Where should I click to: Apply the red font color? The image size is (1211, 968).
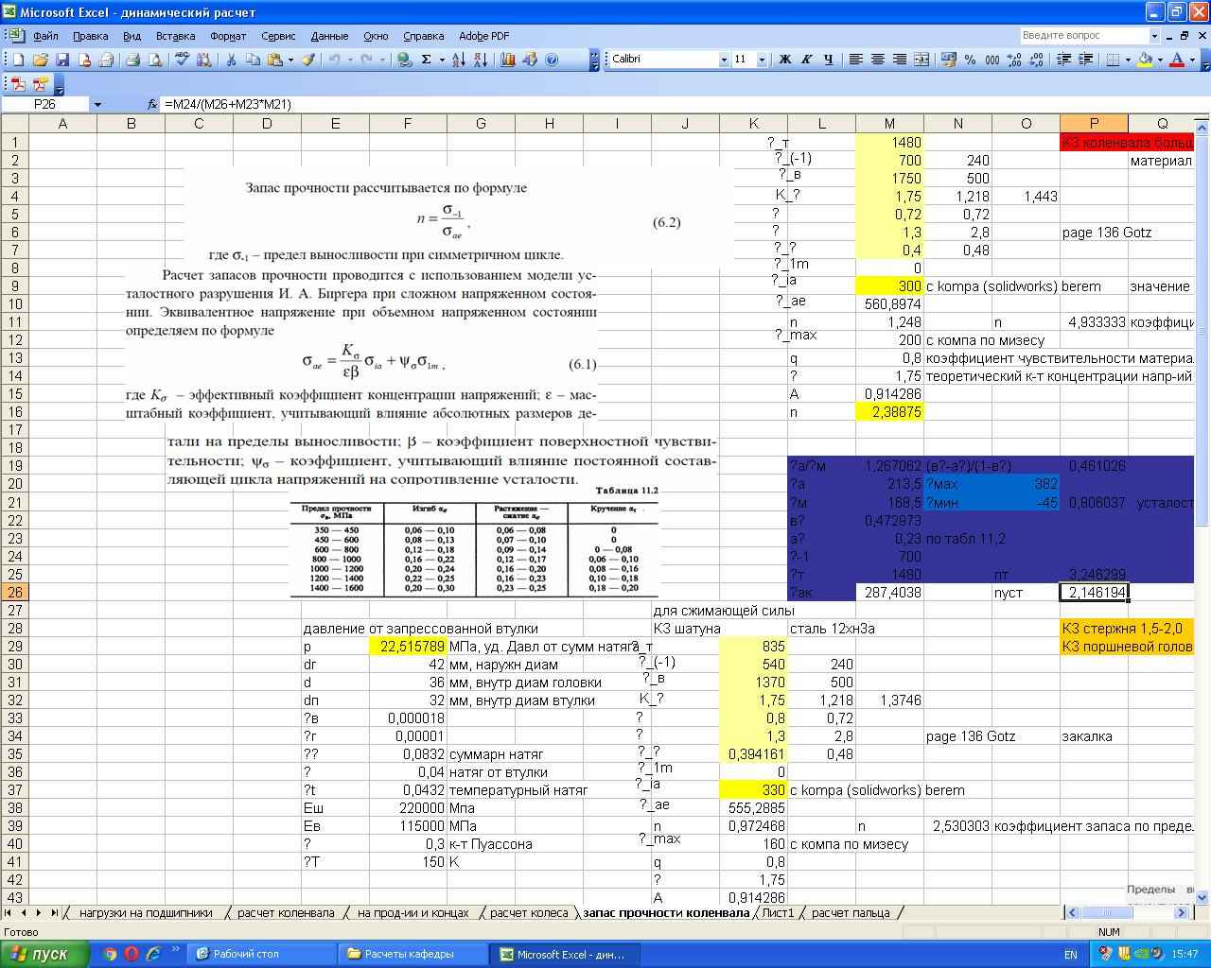pyautogui.click(x=1177, y=59)
